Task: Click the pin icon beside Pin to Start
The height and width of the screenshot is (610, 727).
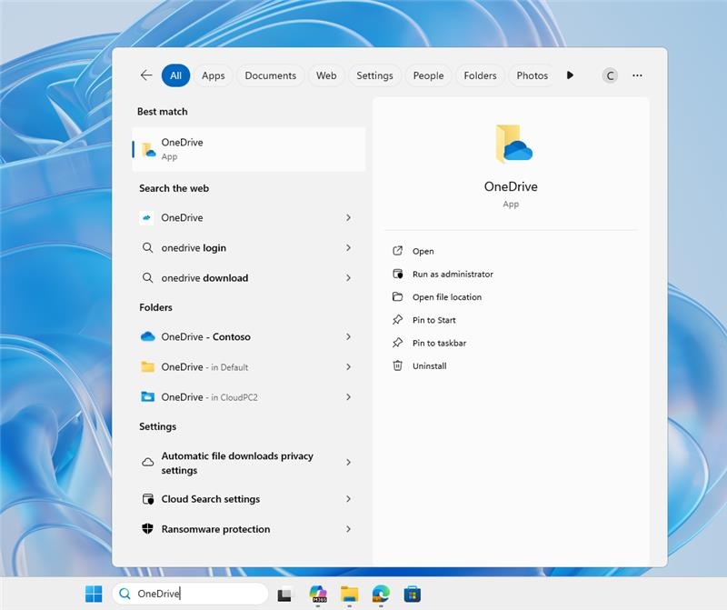Action: [x=397, y=320]
